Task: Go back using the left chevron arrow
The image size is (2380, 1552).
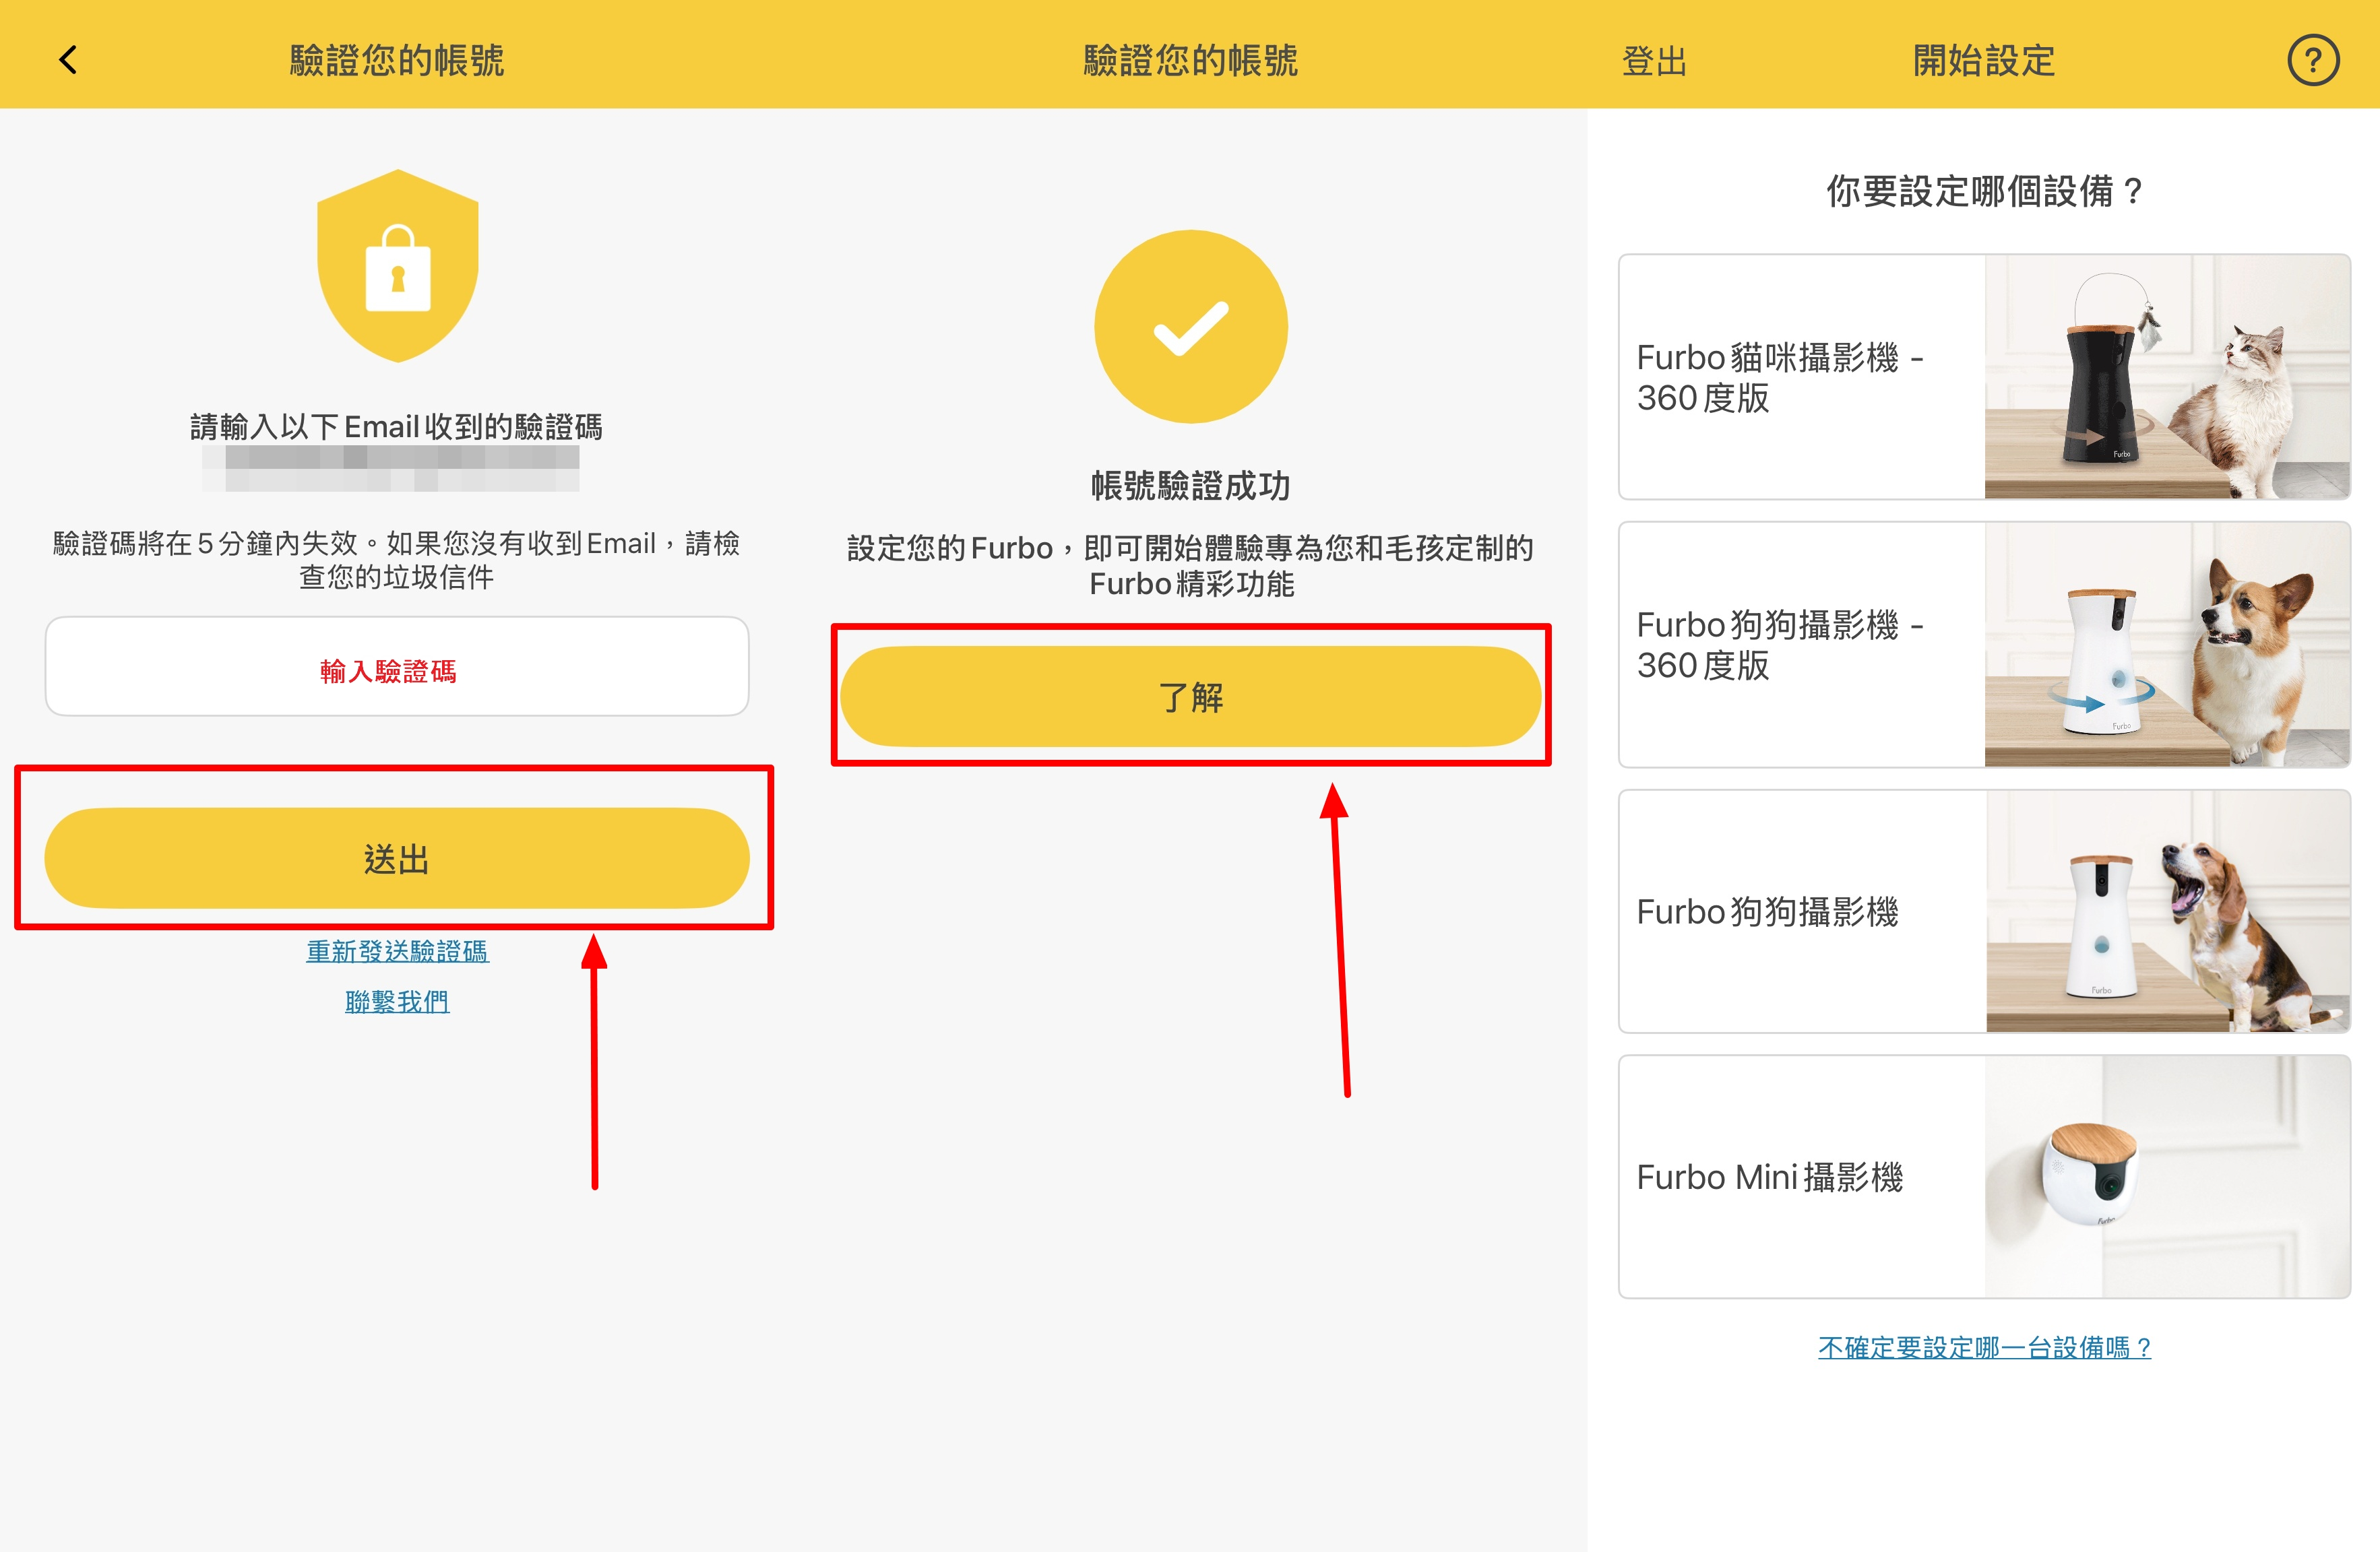Action: pyautogui.click(x=68, y=60)
